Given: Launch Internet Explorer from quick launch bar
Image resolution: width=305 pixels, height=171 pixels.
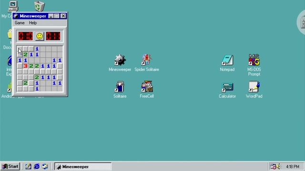Looking at the screenshot, I should pyautogui.click(x=37, y=166).
